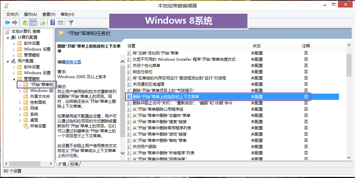The image size is (355, 178).
Task: Click description pane scroll up arrow
Action: [122, 62]
